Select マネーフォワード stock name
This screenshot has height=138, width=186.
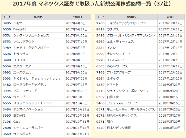click(x=25, y=91)
